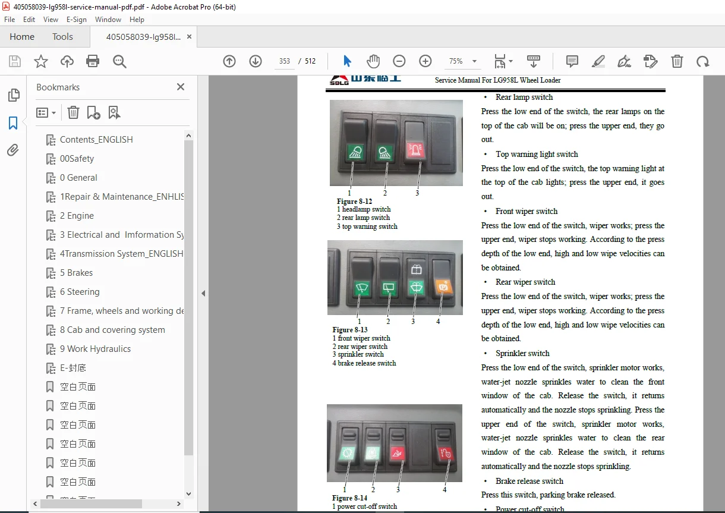
Task: Toggle the Bookmarks panel icon in sidebar
Action: (13, 123)
